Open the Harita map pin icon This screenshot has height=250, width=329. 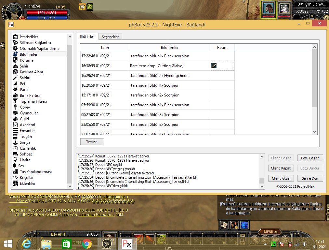coord(15,160)
